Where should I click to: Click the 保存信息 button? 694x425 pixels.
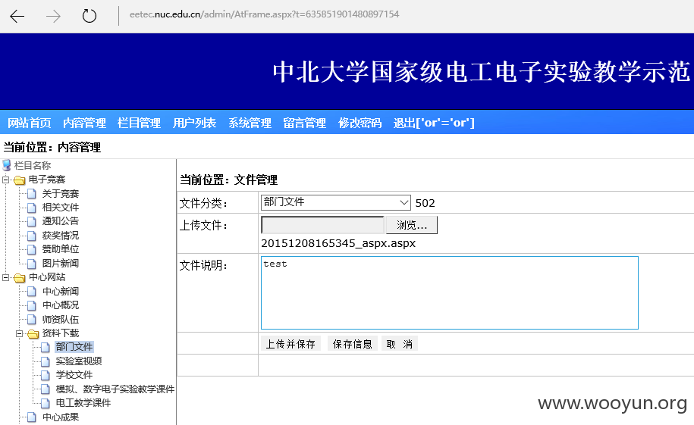353,344
